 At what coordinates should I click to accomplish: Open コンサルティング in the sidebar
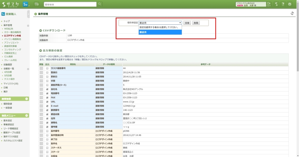coord(13,49)
